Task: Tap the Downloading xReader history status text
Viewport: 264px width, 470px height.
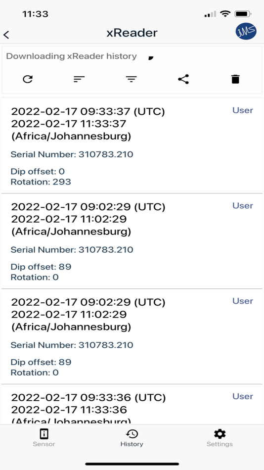Action: pyautogui.click(x=71, y=56)
